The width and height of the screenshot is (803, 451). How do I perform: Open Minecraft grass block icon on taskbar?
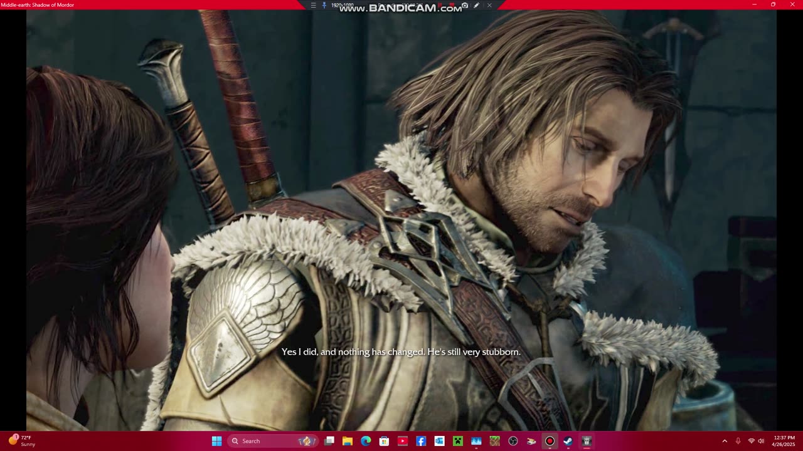point(494,441)
